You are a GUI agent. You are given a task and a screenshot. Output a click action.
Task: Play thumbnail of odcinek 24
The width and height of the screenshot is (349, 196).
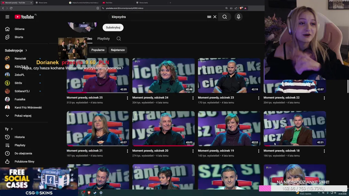(164, 75)
